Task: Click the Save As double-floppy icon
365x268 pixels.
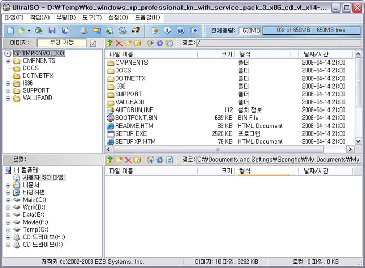Action: [x=65, y=31]
